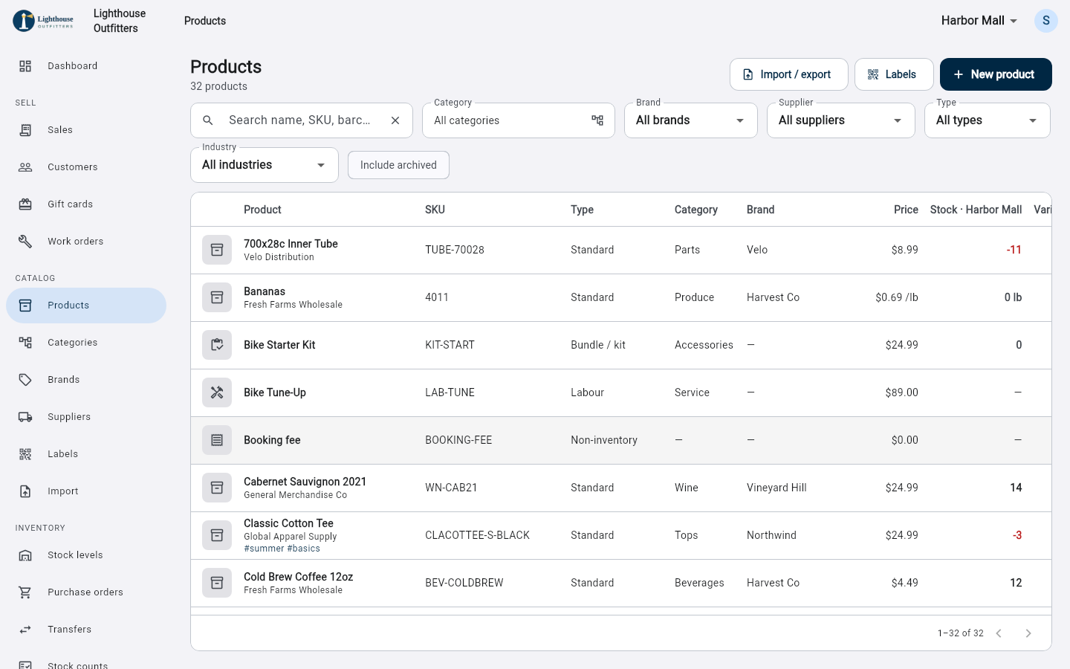Open Dashboard in the sidebar
This screenshot has width=1070, height=669.
pos(86,66)
